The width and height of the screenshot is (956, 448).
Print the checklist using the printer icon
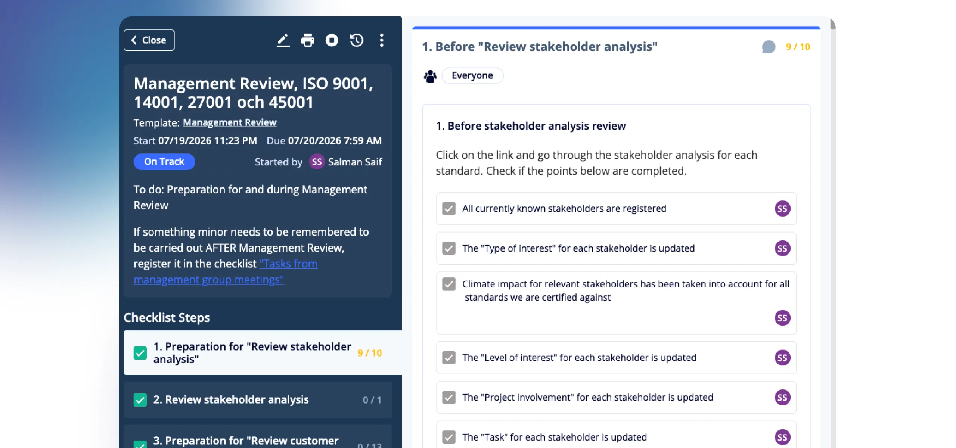coord(308,40)
